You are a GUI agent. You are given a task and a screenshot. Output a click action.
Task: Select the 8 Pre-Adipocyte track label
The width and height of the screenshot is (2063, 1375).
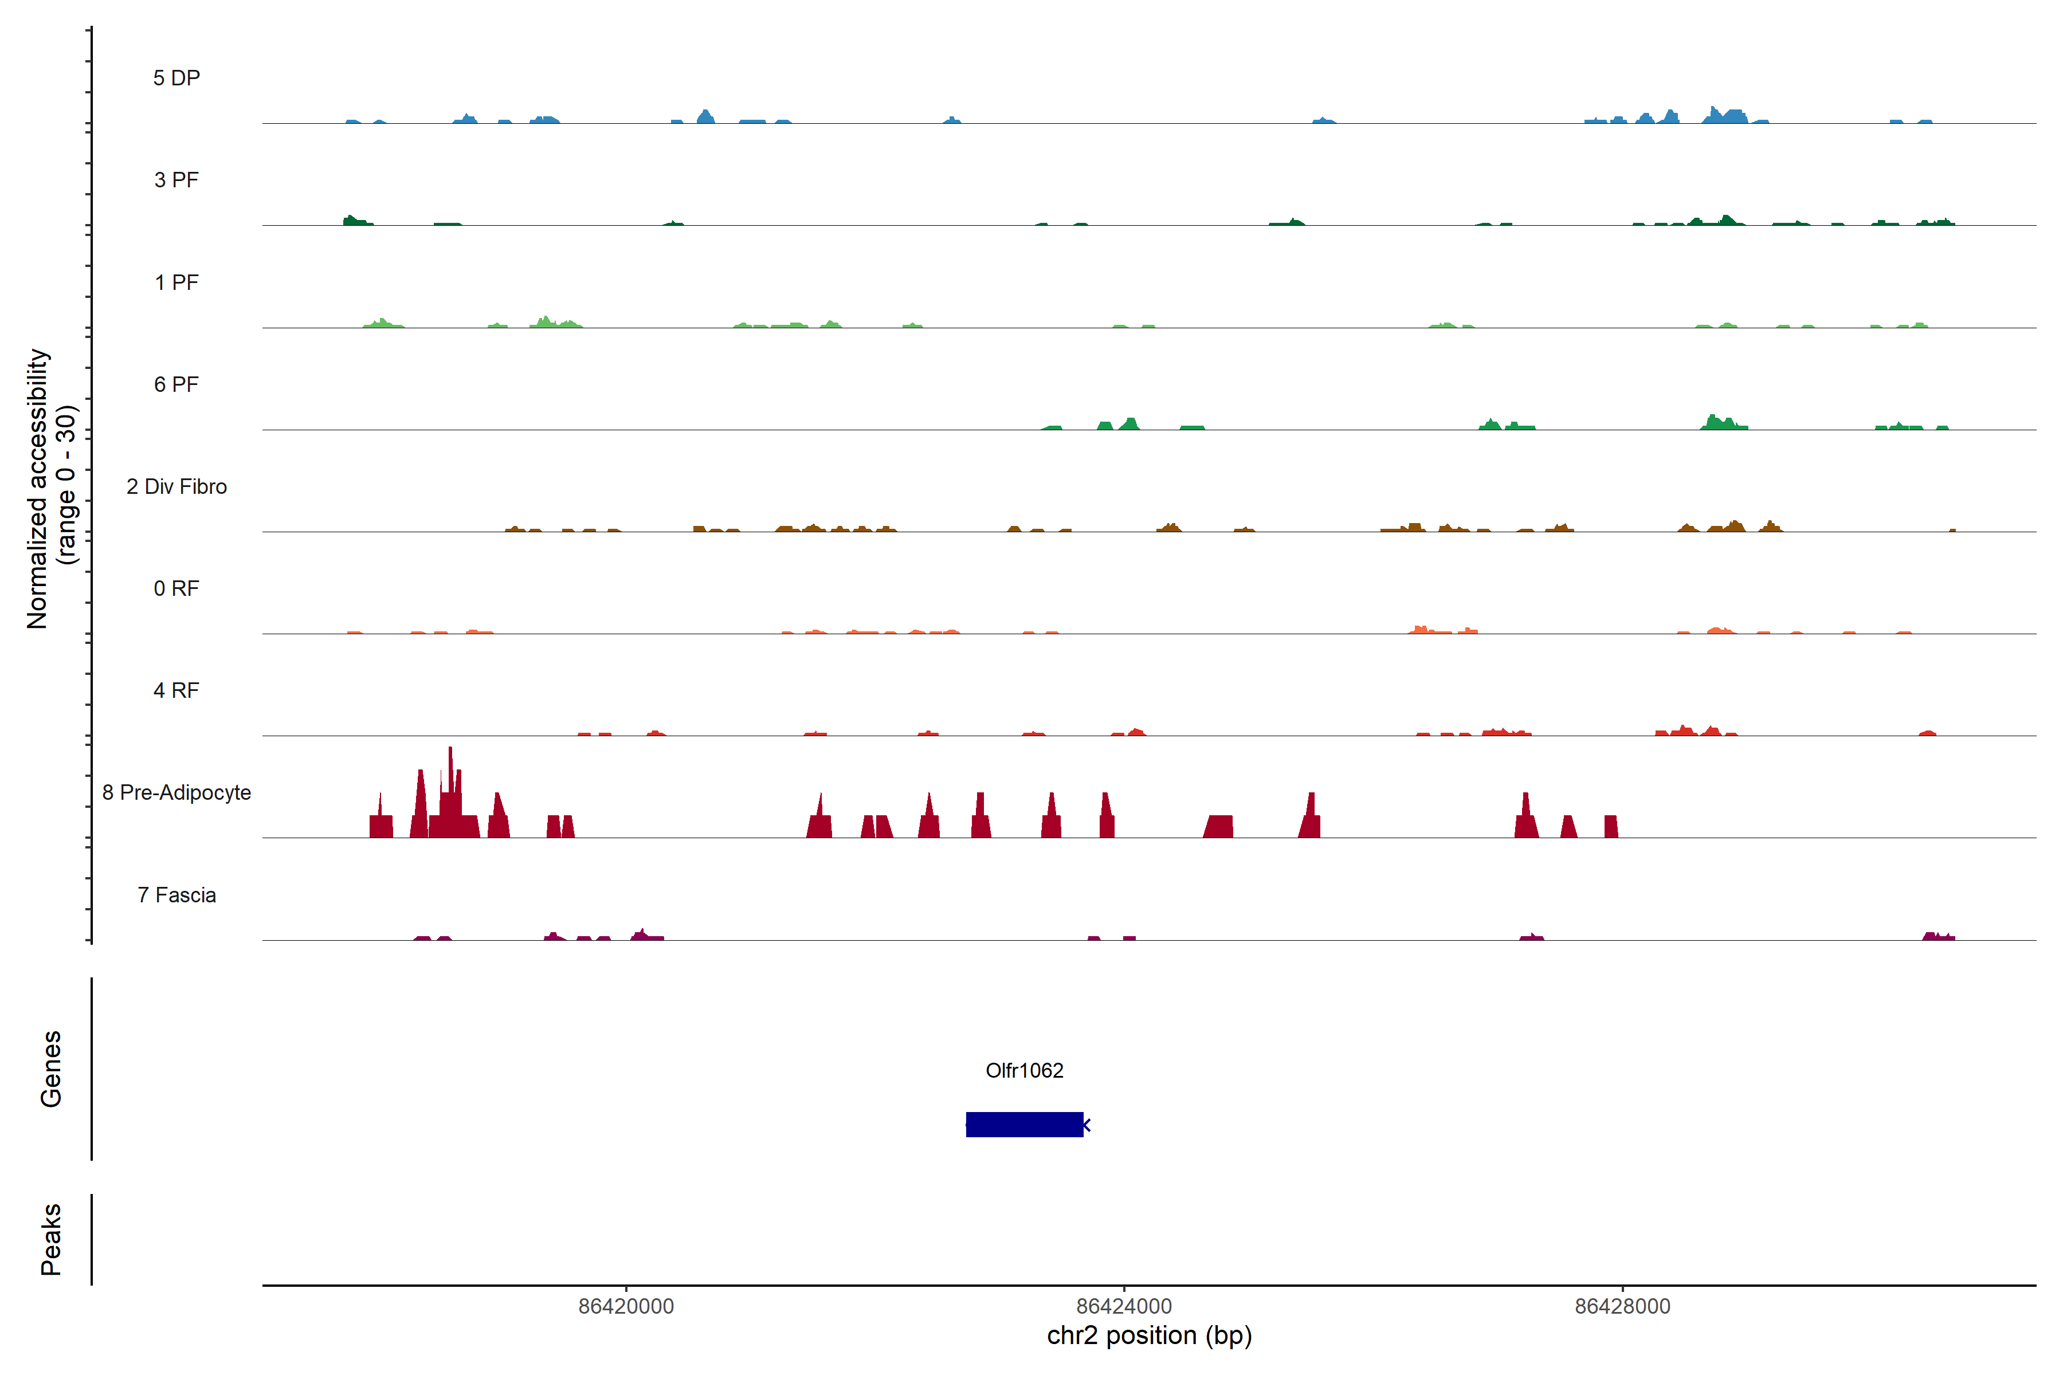click(177, 793)
